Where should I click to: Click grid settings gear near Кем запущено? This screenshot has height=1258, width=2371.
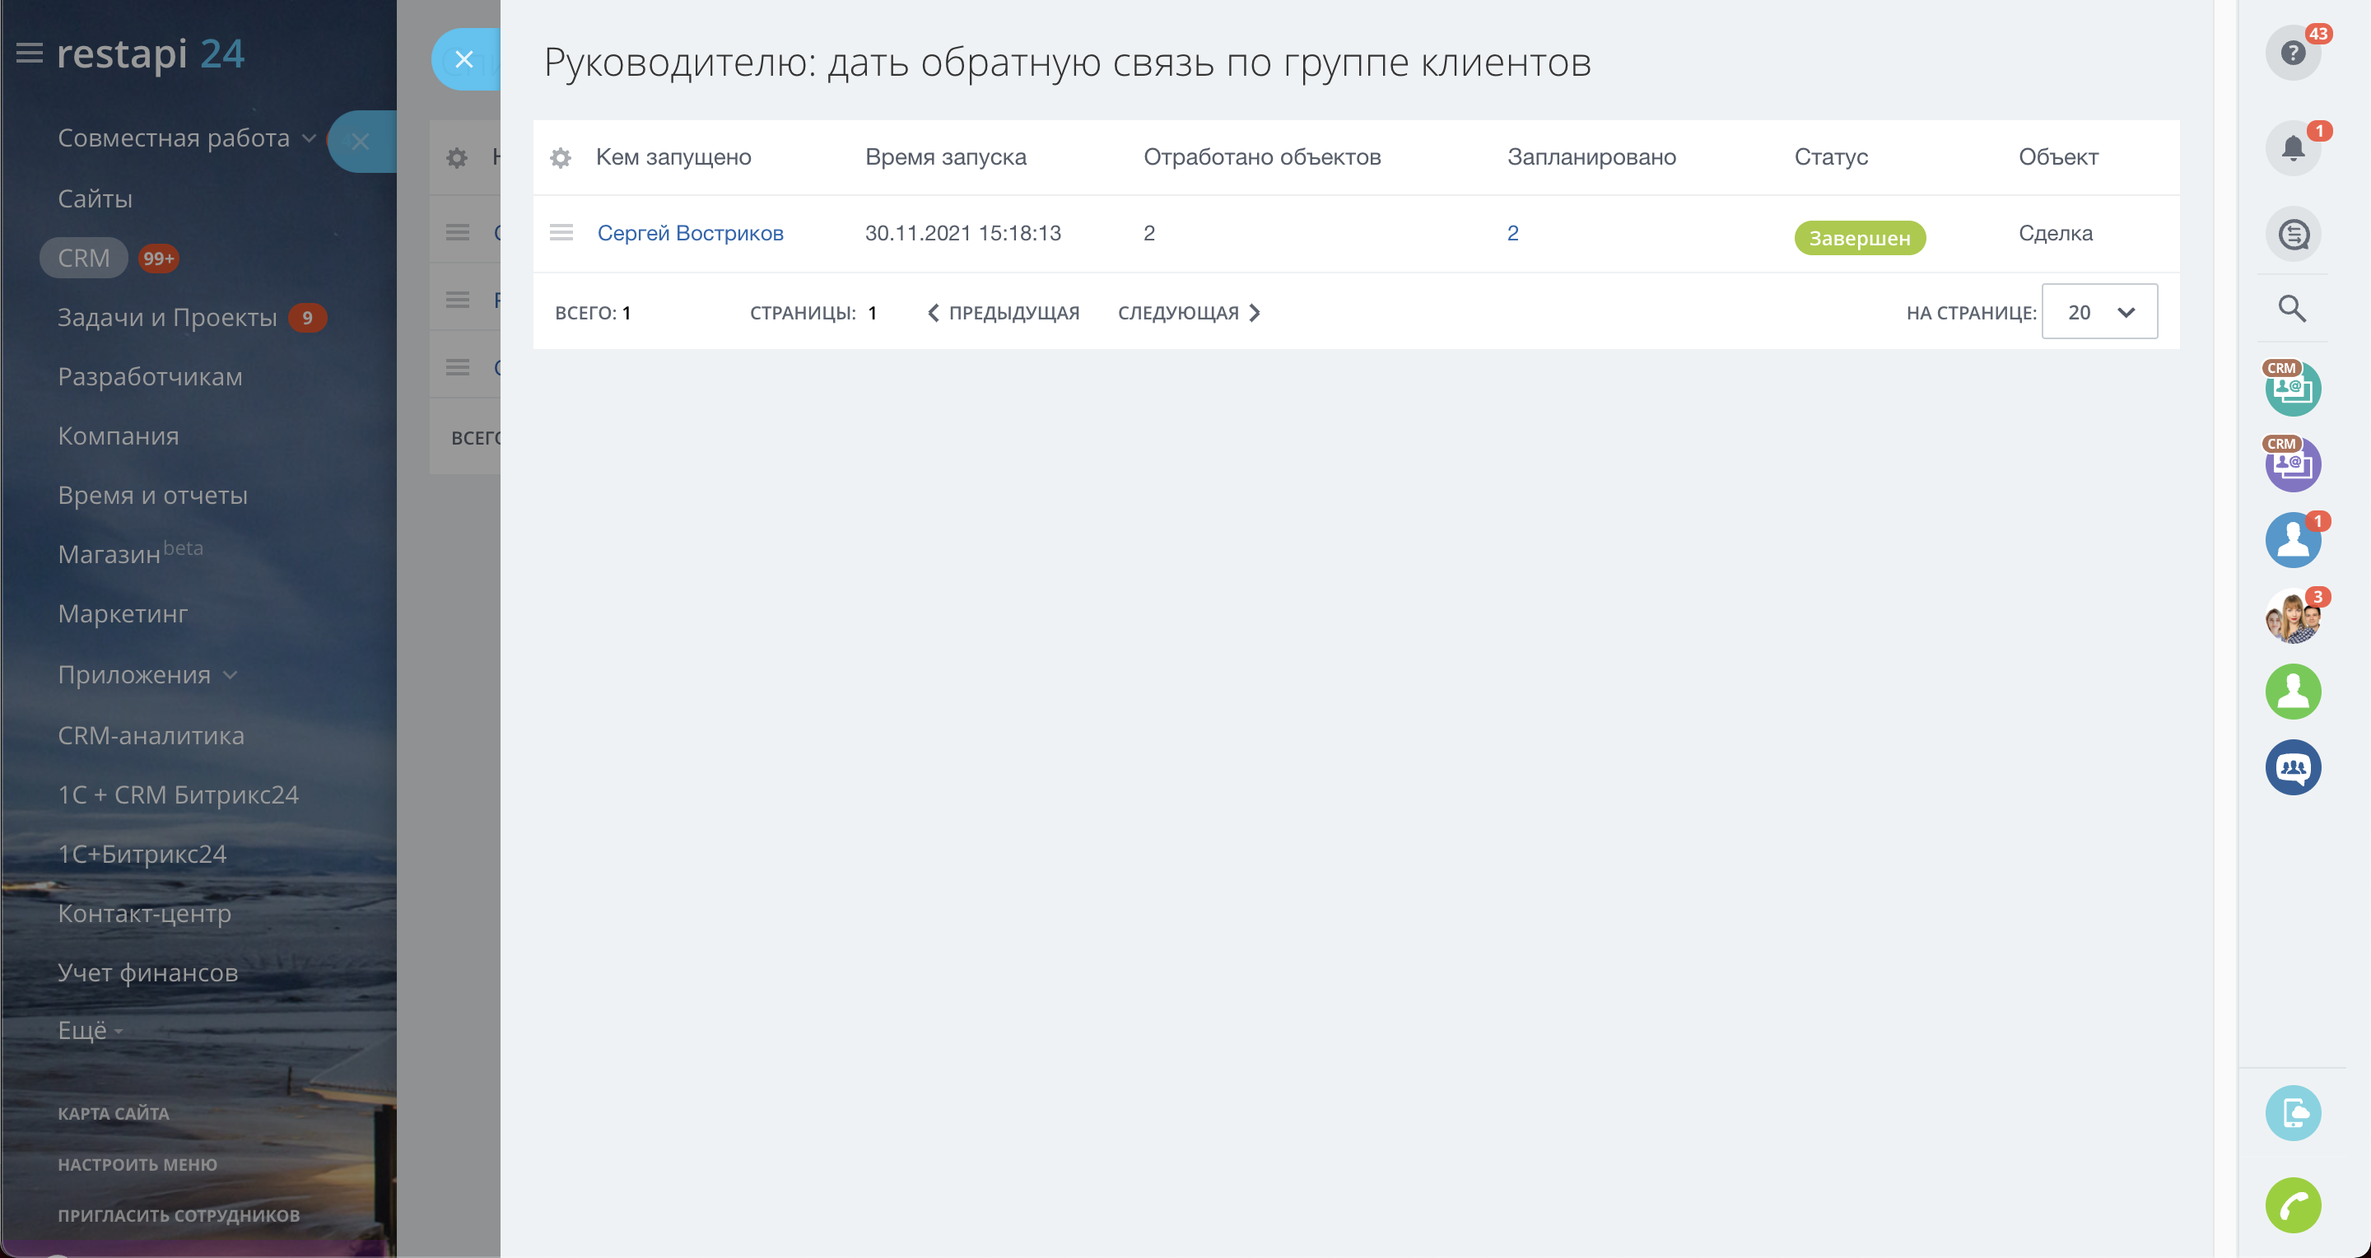pos(561,158)
